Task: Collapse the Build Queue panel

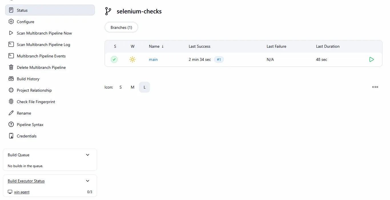Action: click(88, 155)
